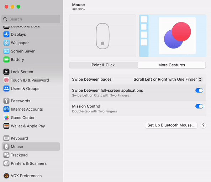Click the Wallpaper flower icon
The image size is (211, 182).
pyautogui.click(x=6, y=43)
